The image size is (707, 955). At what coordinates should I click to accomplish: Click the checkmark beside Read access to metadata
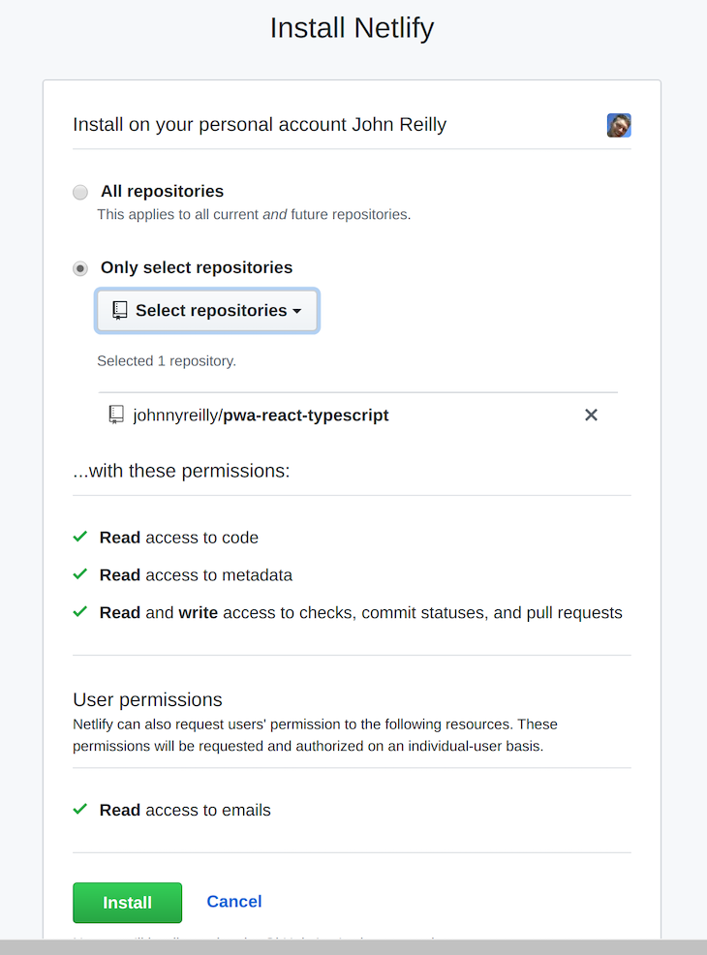[x=80, y=573]
